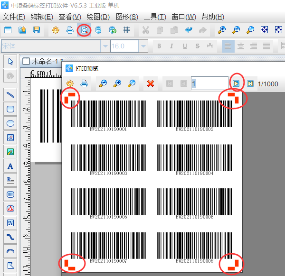Jump to last page in print preview
This screenshot has width=285, height=276.
tap(250, 83)
